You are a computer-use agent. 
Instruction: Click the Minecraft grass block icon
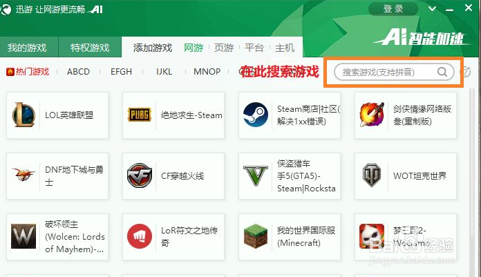click(x=256, y=236)
